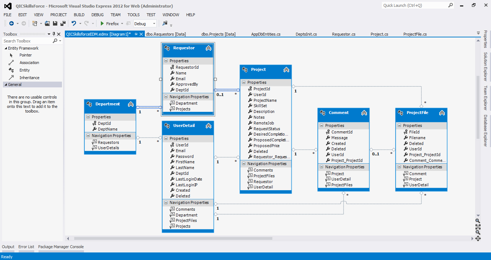Collapse the Department entity shape
This screenshot has width=491, height=260.
[130, 104]
